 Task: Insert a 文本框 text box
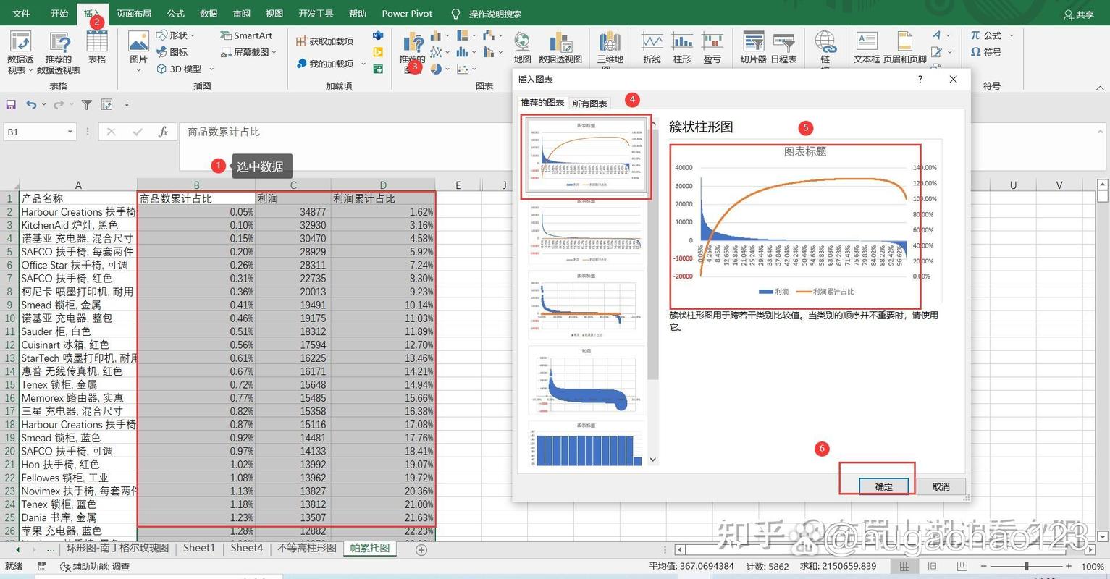pos(867,48)
